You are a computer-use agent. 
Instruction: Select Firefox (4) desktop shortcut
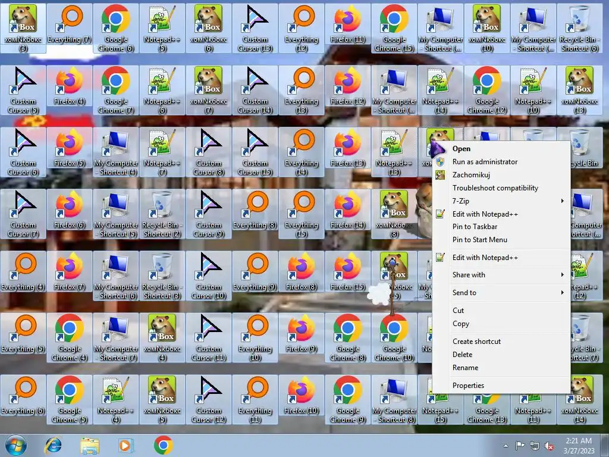(x=70, y=87)
